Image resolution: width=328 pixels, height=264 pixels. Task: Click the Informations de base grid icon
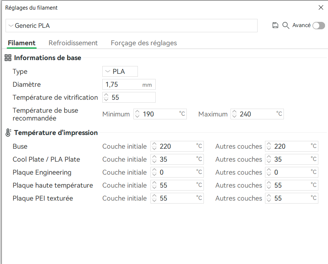point(8,57)
